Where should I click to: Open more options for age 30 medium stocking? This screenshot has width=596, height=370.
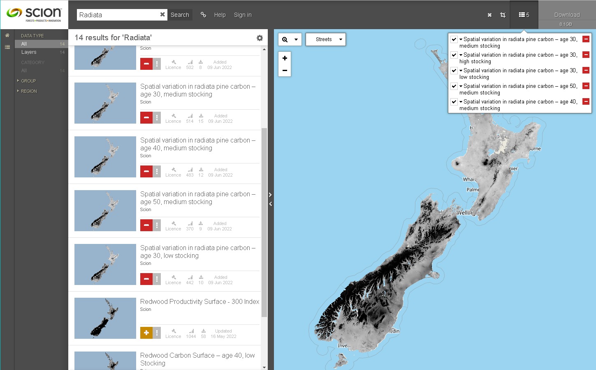pos(157,117)
